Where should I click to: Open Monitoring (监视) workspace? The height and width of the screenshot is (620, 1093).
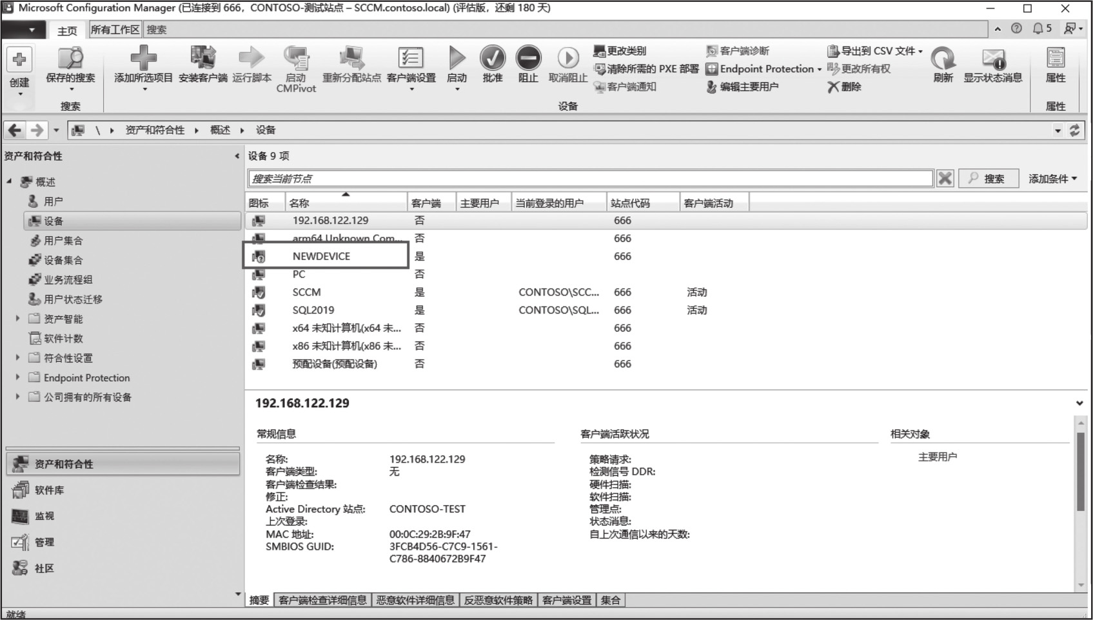click(x=123, y=516)
